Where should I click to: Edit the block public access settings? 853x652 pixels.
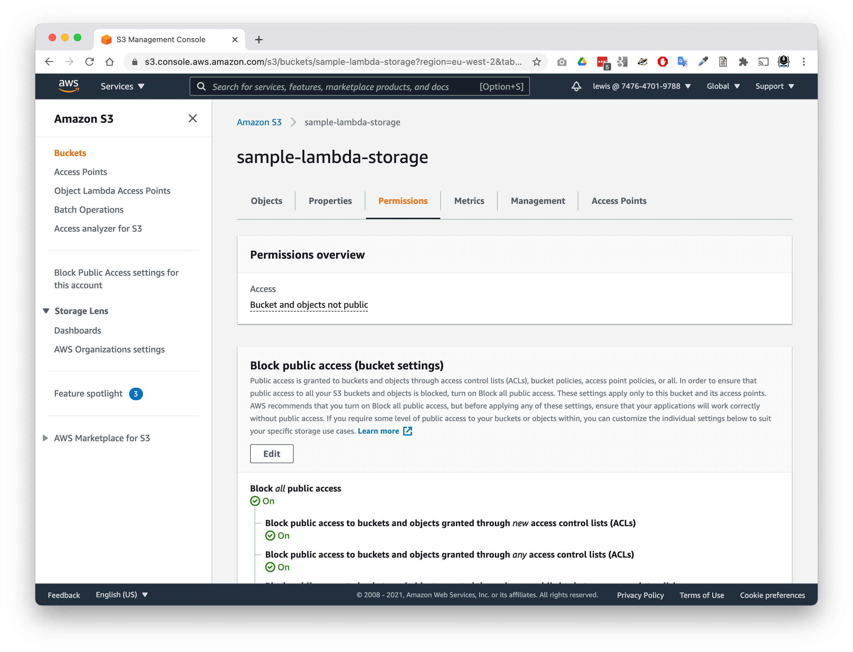[x=272, y=453]
